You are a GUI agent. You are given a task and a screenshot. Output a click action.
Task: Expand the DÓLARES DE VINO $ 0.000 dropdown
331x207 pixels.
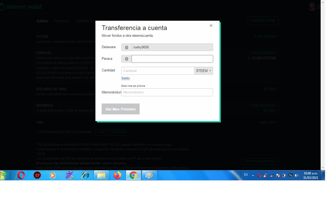270,89
